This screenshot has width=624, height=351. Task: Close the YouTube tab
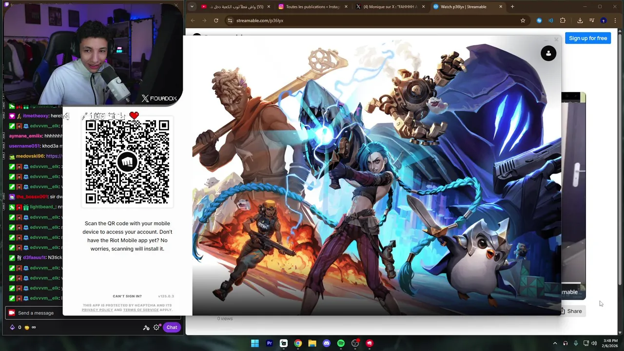click(x=269, y=7)
